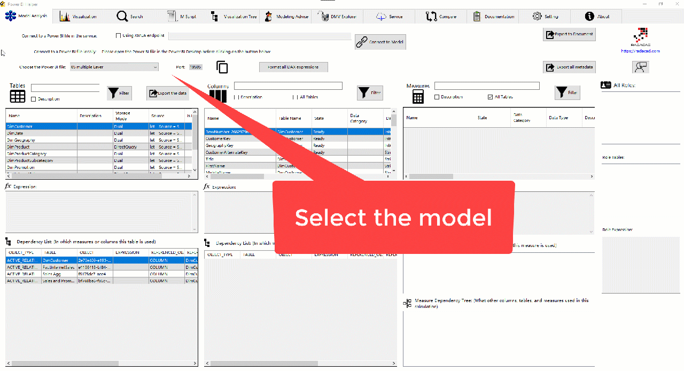The height and width of the screenshot is (371, 684).
Task: Click the Format all DAX expressions button
Action: [293, 67]
